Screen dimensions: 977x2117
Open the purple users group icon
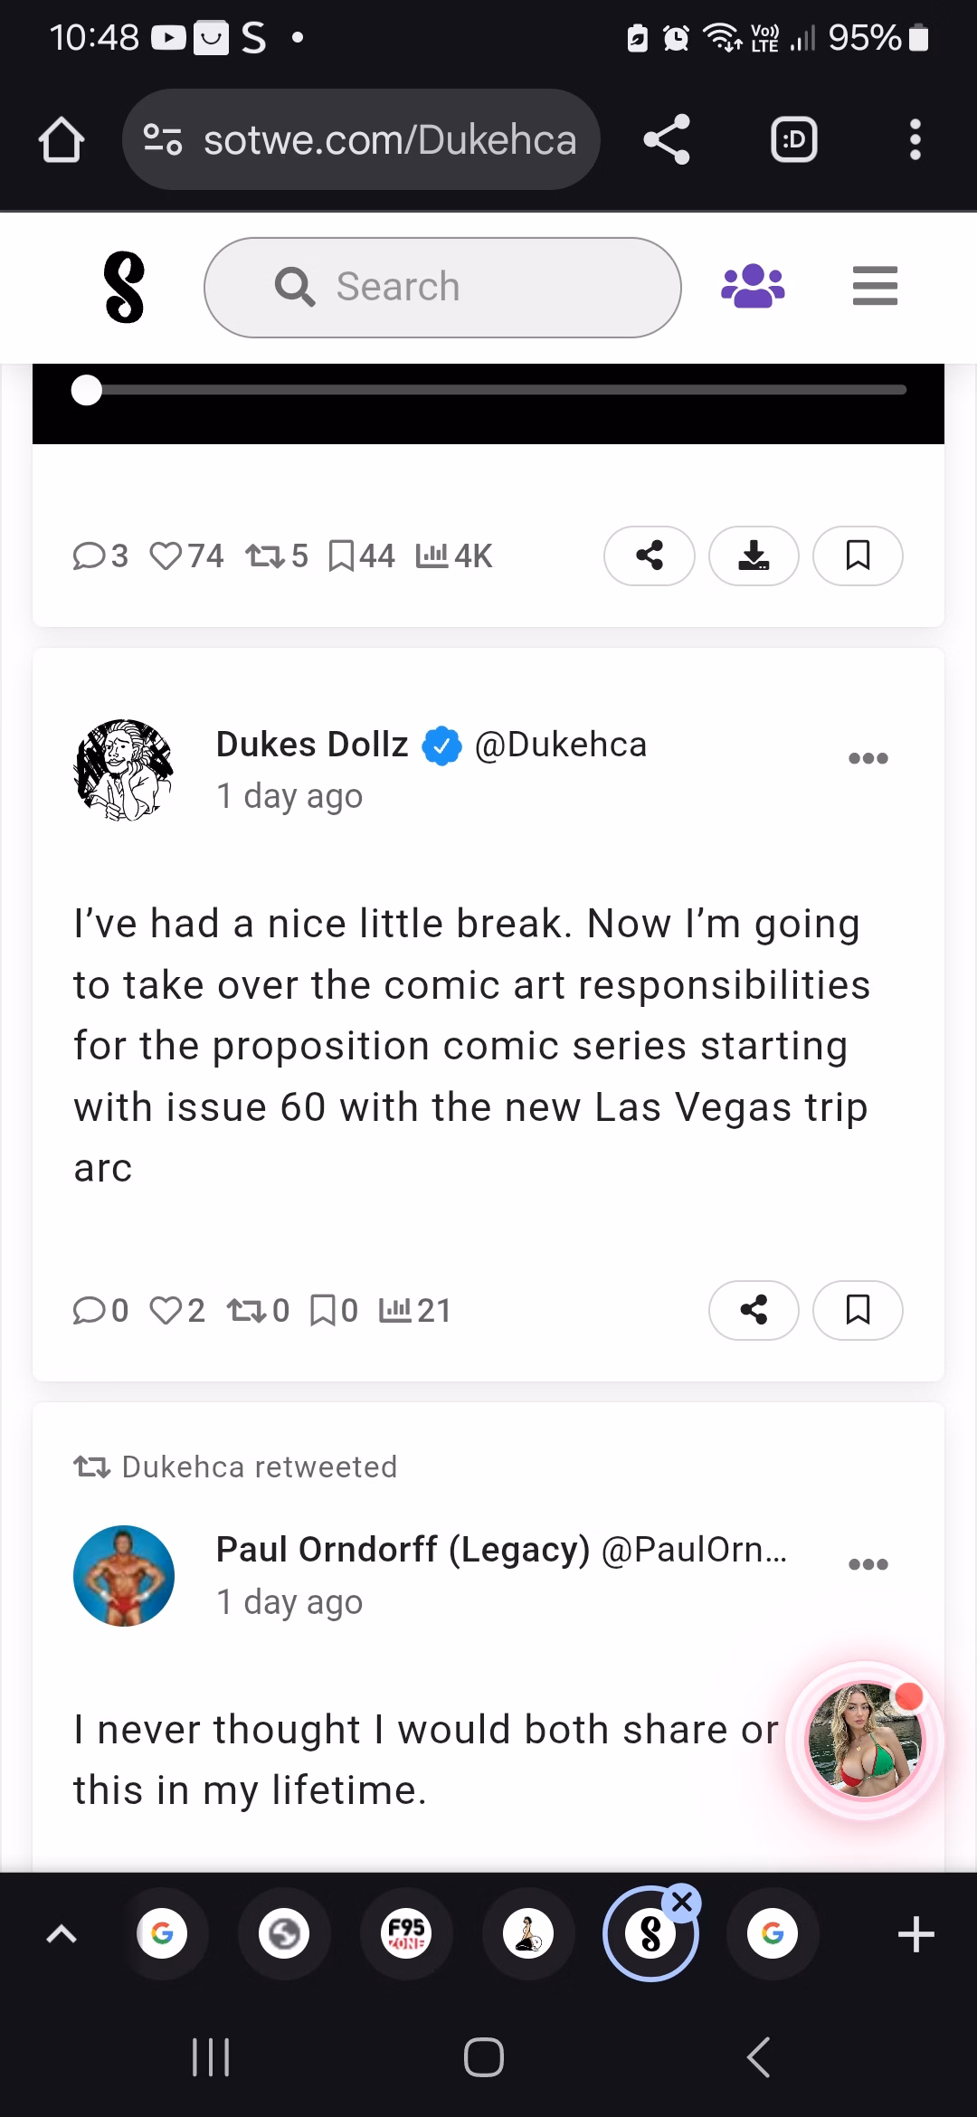point(753,287)
